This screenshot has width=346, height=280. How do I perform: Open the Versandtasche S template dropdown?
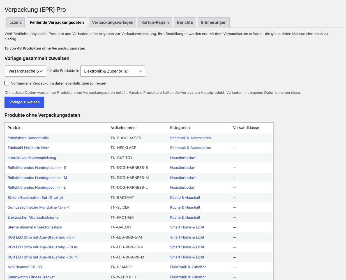click(25, 71)
